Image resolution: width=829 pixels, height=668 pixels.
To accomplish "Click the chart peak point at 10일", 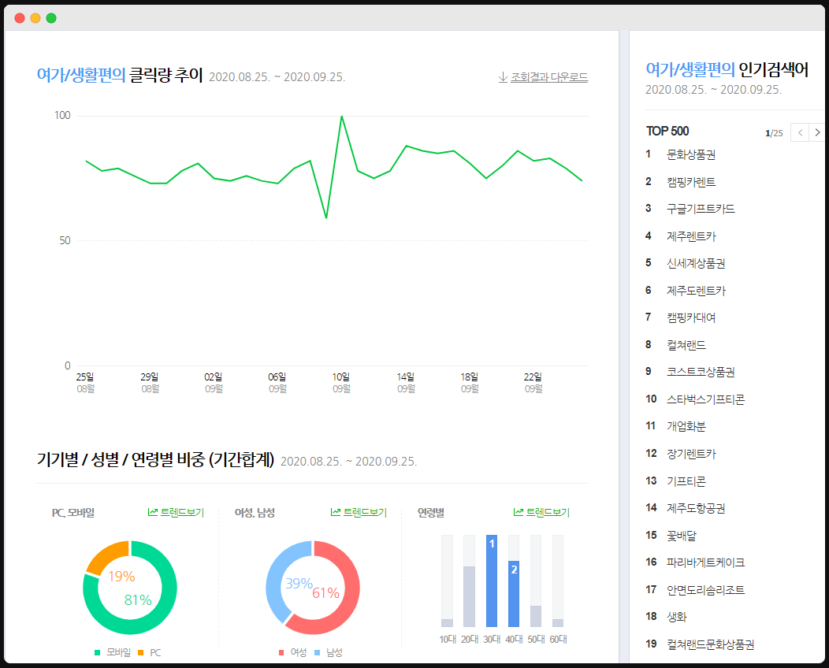I will (x=342, y=117).
